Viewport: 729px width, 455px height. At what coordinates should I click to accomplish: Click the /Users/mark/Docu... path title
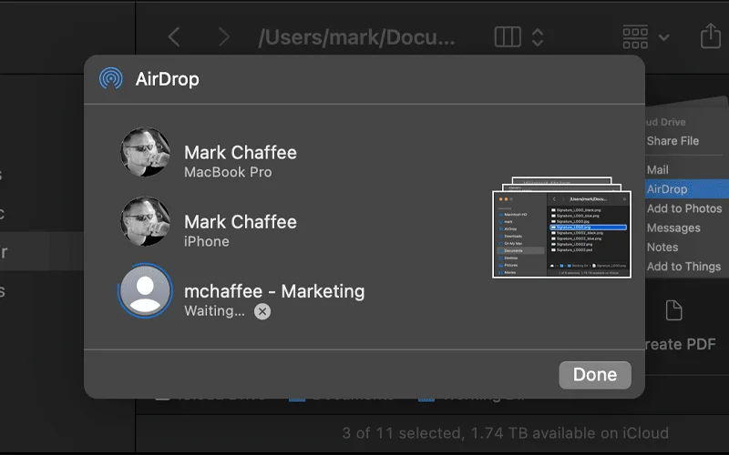356,37
